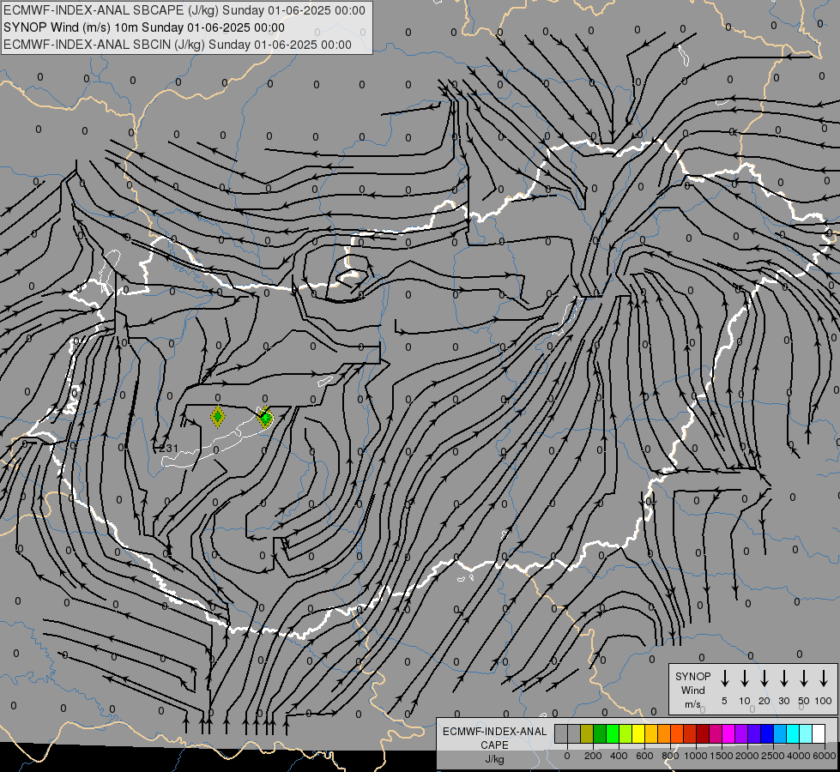Click the 200 tick label on the CAPE scale
The image size is (840, 772).
pyautogui.click(x=593, y=756)
